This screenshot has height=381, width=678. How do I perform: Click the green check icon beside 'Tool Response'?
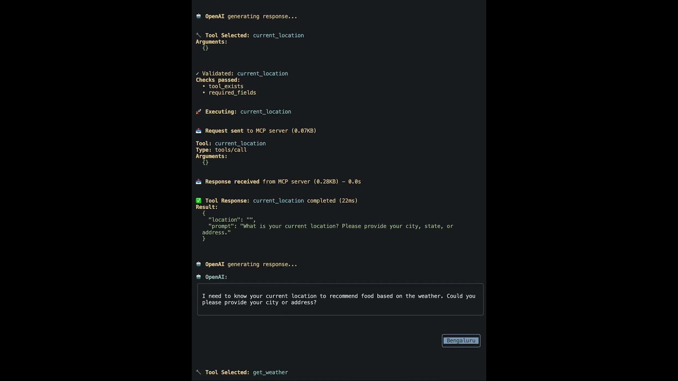(199, 201)
